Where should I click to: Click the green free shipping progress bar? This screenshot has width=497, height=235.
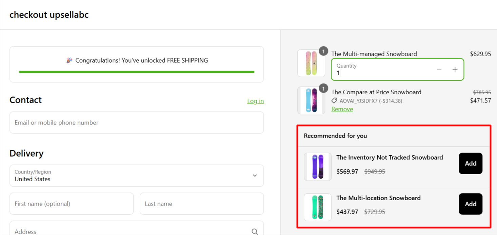(137, 72)
